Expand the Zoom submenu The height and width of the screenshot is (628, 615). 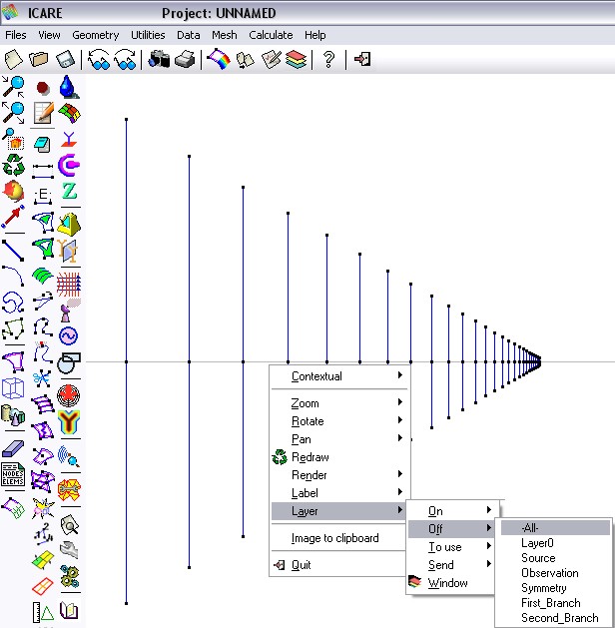339,403
